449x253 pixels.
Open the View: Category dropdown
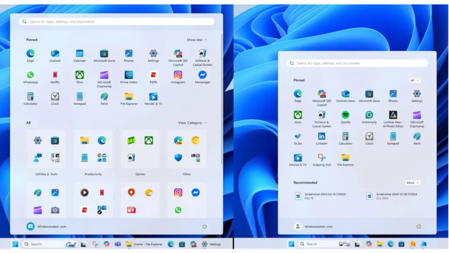[192, 123]
